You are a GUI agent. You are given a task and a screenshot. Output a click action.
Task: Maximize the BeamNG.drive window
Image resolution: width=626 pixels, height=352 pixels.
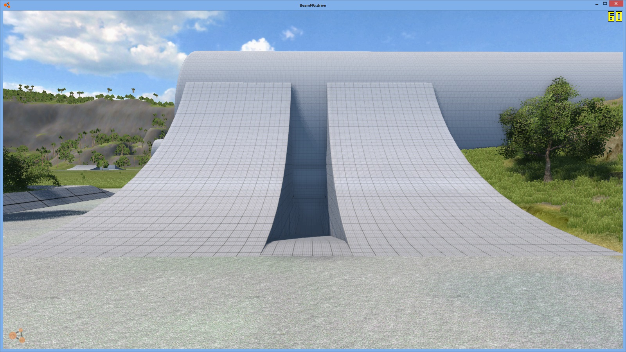point(605,4)
